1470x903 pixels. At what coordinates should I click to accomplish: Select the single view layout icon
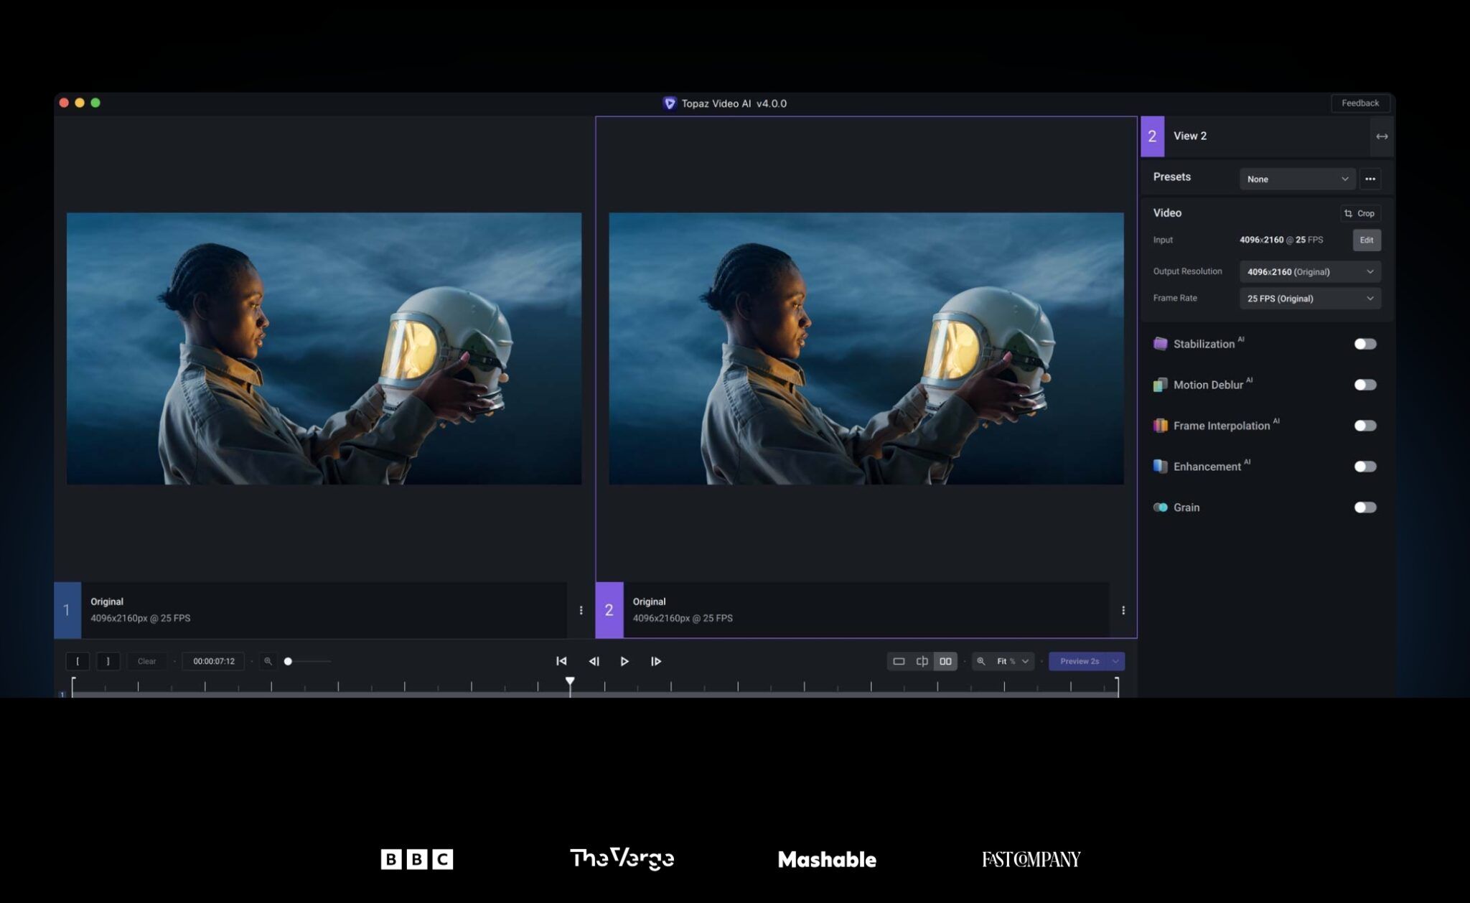(x=899, y=661)
